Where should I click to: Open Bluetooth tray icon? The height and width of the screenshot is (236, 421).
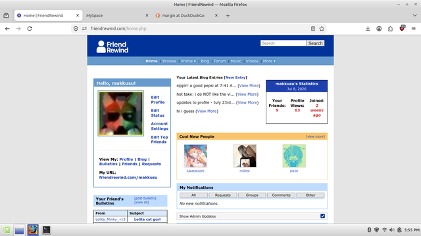click(x=369, y=230)
